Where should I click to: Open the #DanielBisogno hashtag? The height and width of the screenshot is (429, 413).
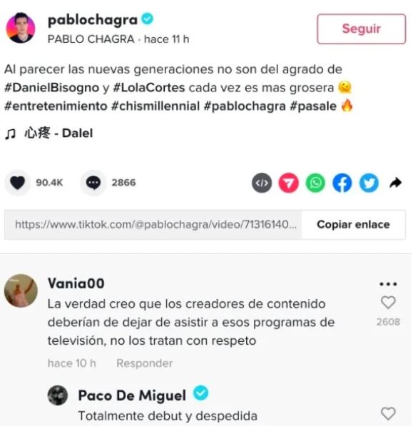[x=51, y=88]
